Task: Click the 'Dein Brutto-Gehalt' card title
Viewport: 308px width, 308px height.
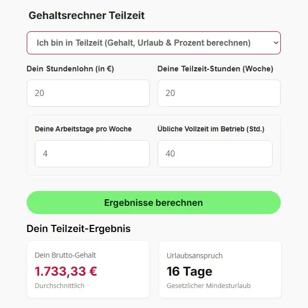Action: 65,255
